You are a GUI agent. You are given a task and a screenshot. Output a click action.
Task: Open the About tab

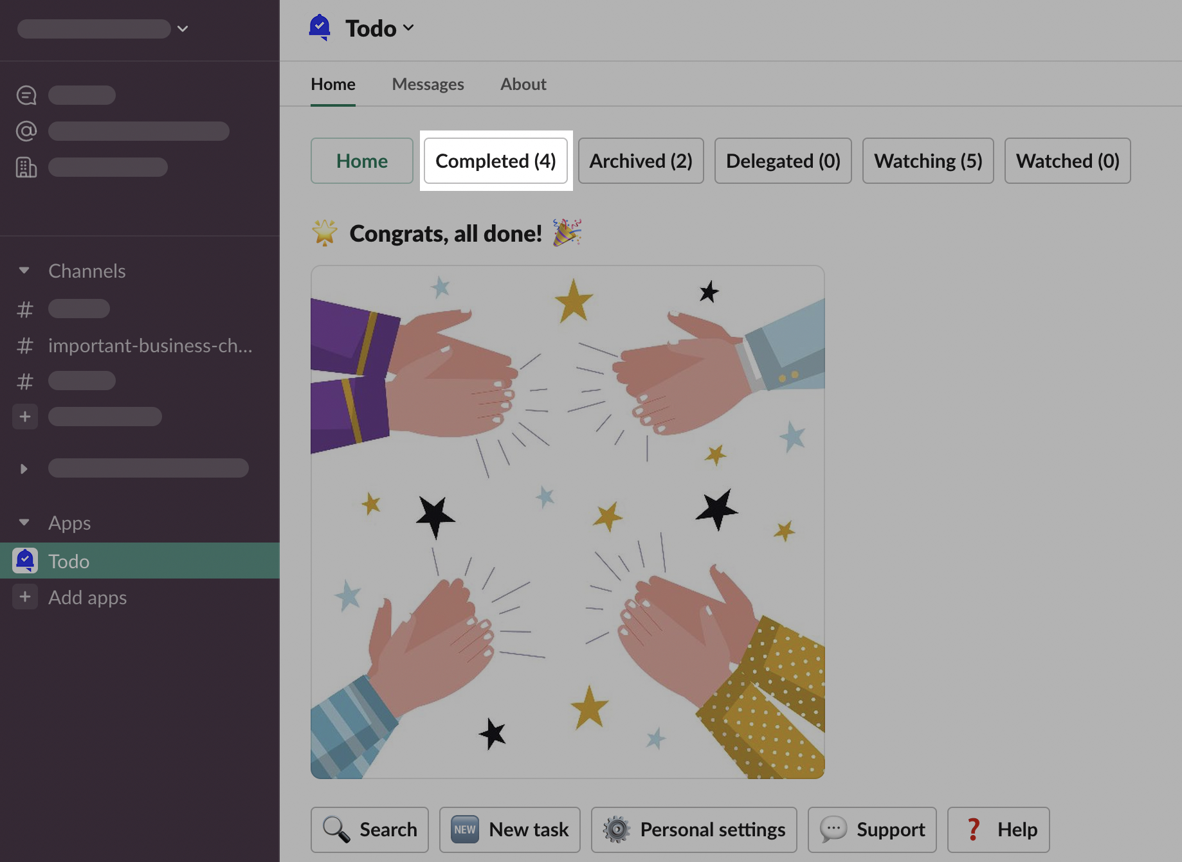[x=523, y=84]
